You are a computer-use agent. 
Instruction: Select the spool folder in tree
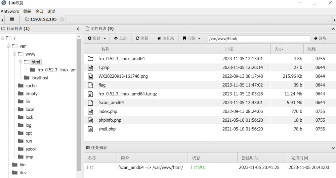(x=31, y=149)
